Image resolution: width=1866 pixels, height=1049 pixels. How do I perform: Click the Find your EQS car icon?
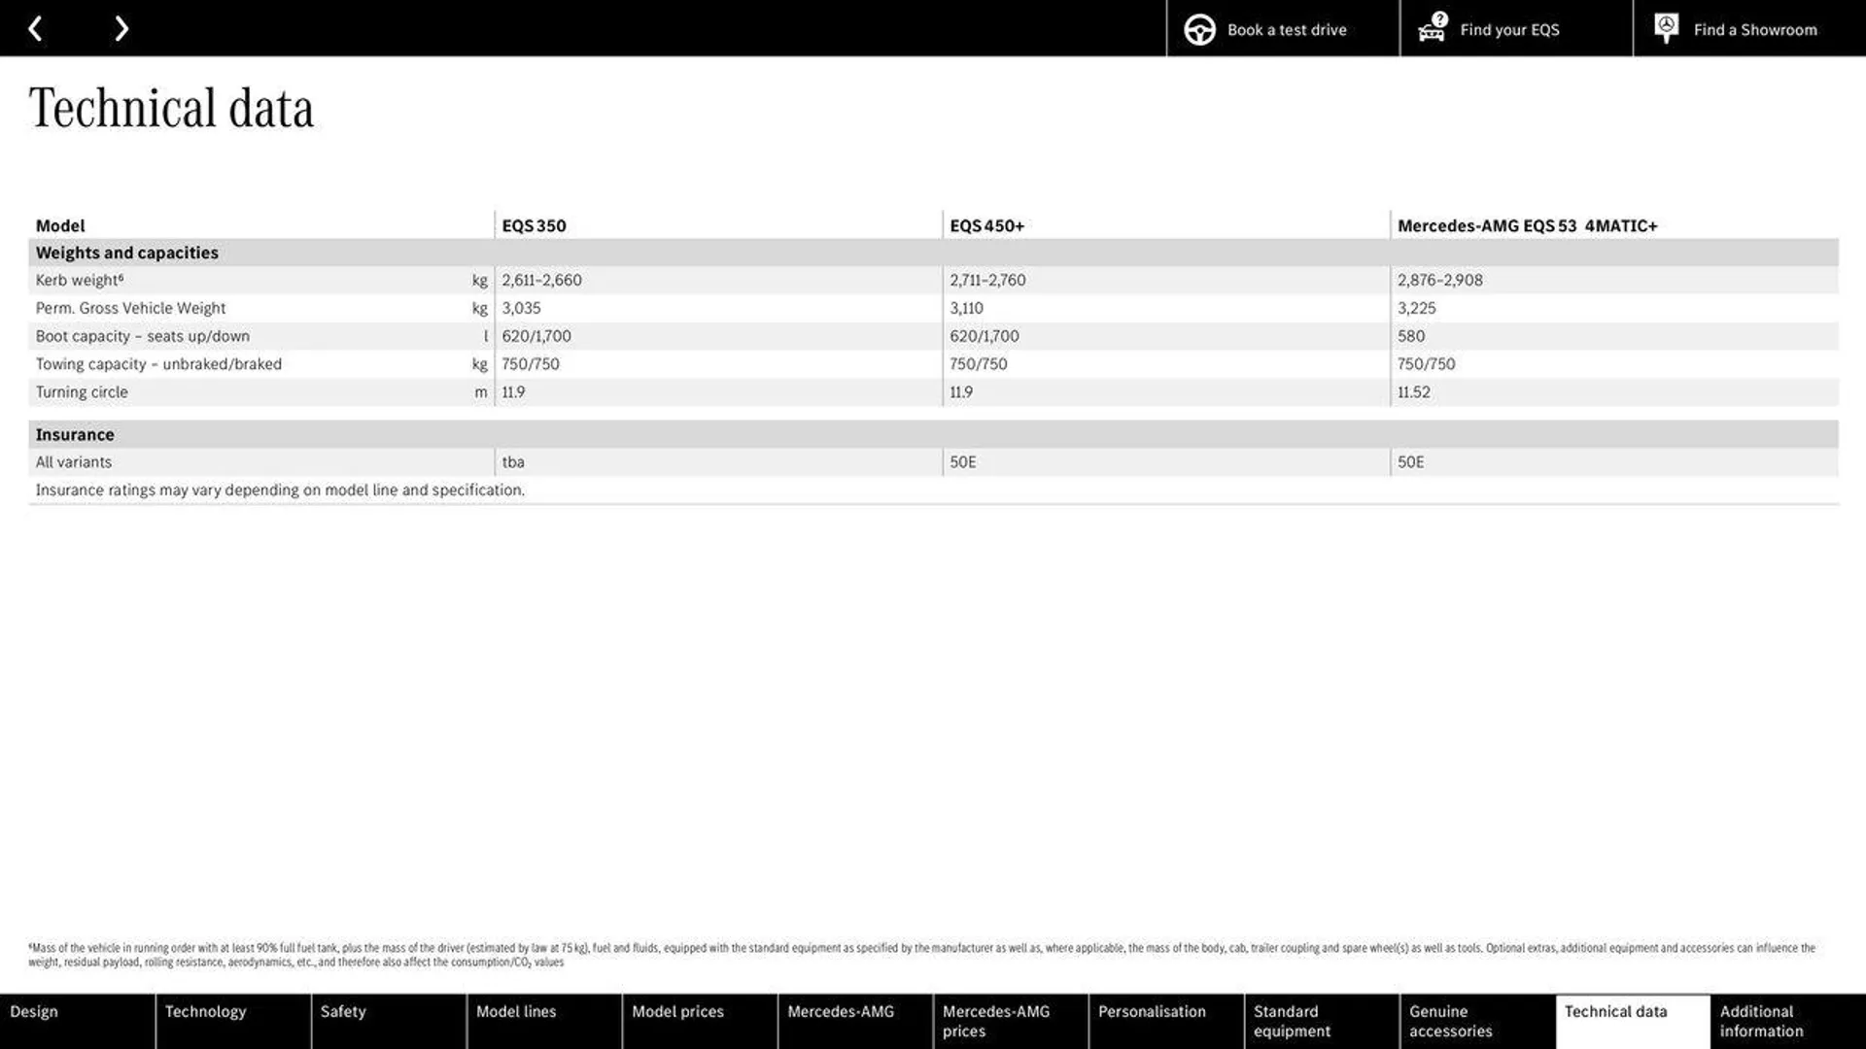pos(1432,28)
